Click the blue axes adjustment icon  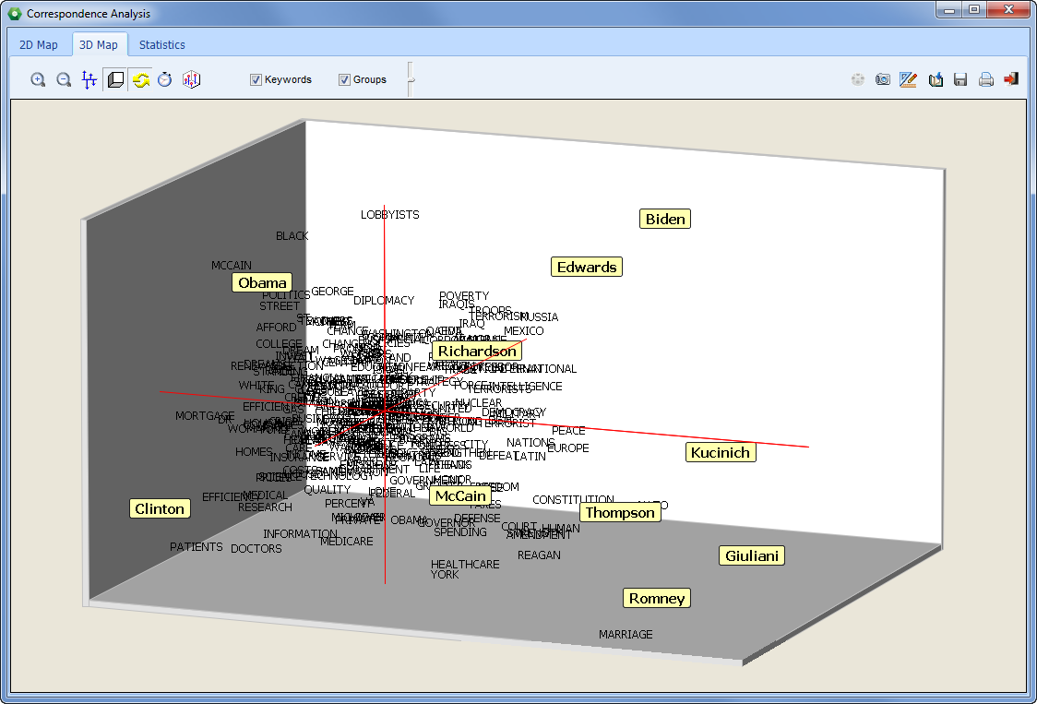point(89,80)
